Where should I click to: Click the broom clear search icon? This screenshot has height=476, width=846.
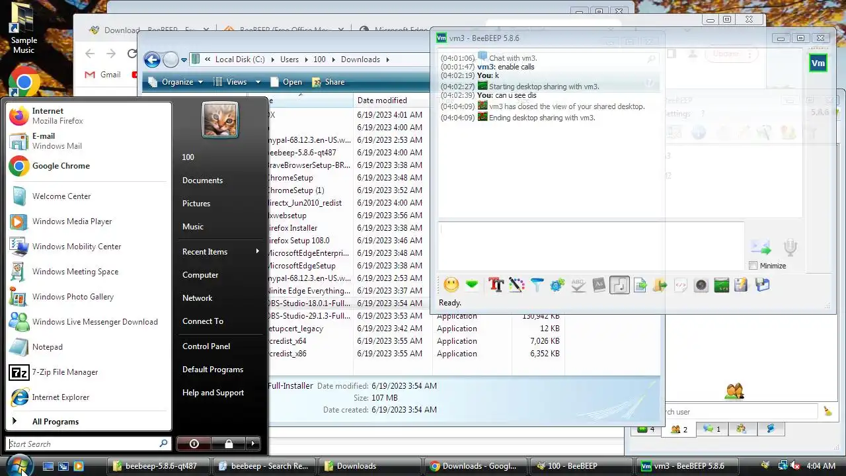coord(828,411)
